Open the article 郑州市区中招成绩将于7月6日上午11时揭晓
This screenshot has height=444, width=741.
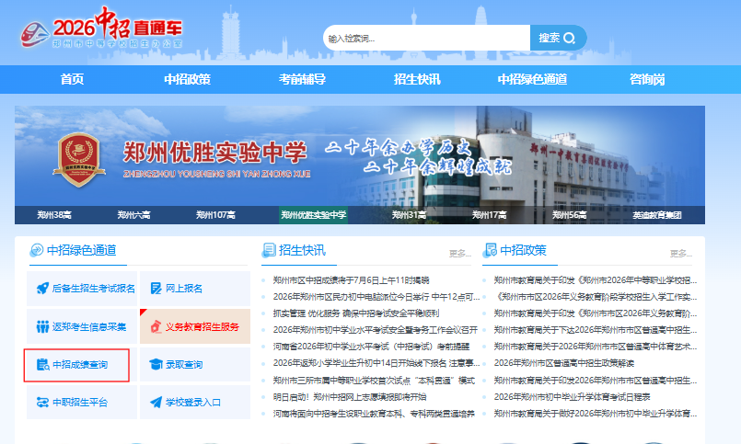(x=351, y=280)
